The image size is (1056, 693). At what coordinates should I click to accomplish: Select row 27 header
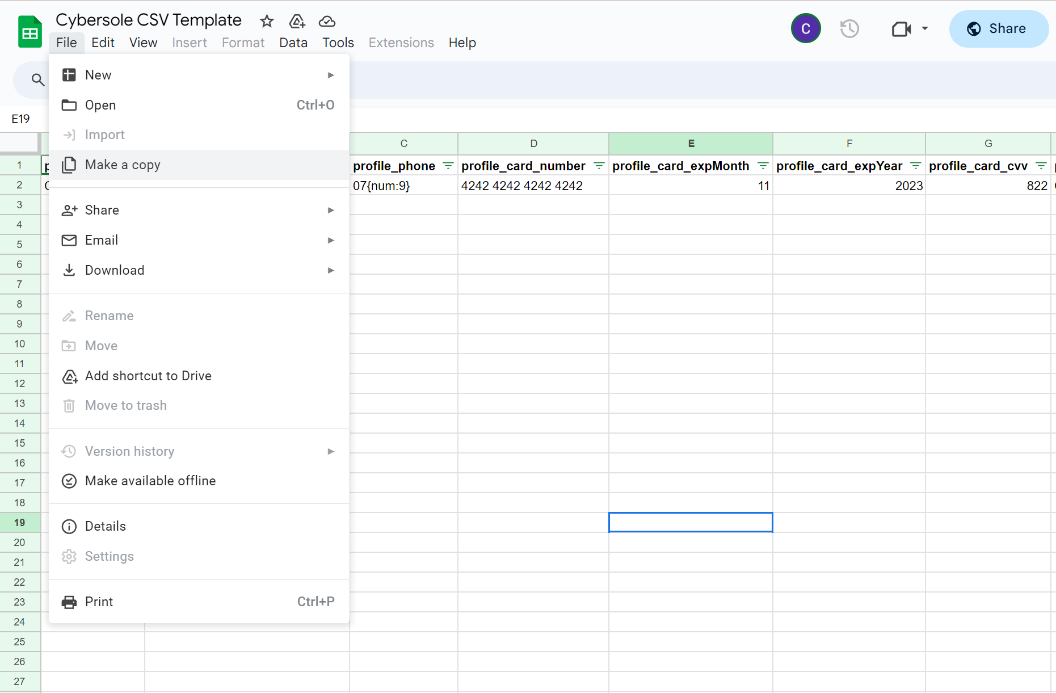(20, 681)
